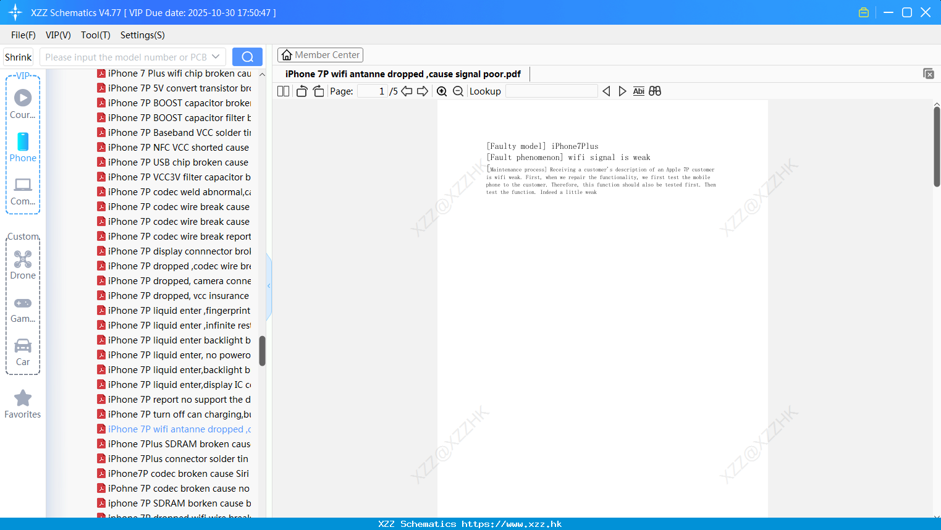Select the Car category
This screenshot has height=530, width=941.
tap(23, 352)
